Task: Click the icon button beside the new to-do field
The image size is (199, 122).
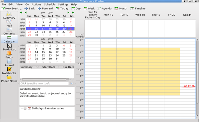Action: point(72,83)
